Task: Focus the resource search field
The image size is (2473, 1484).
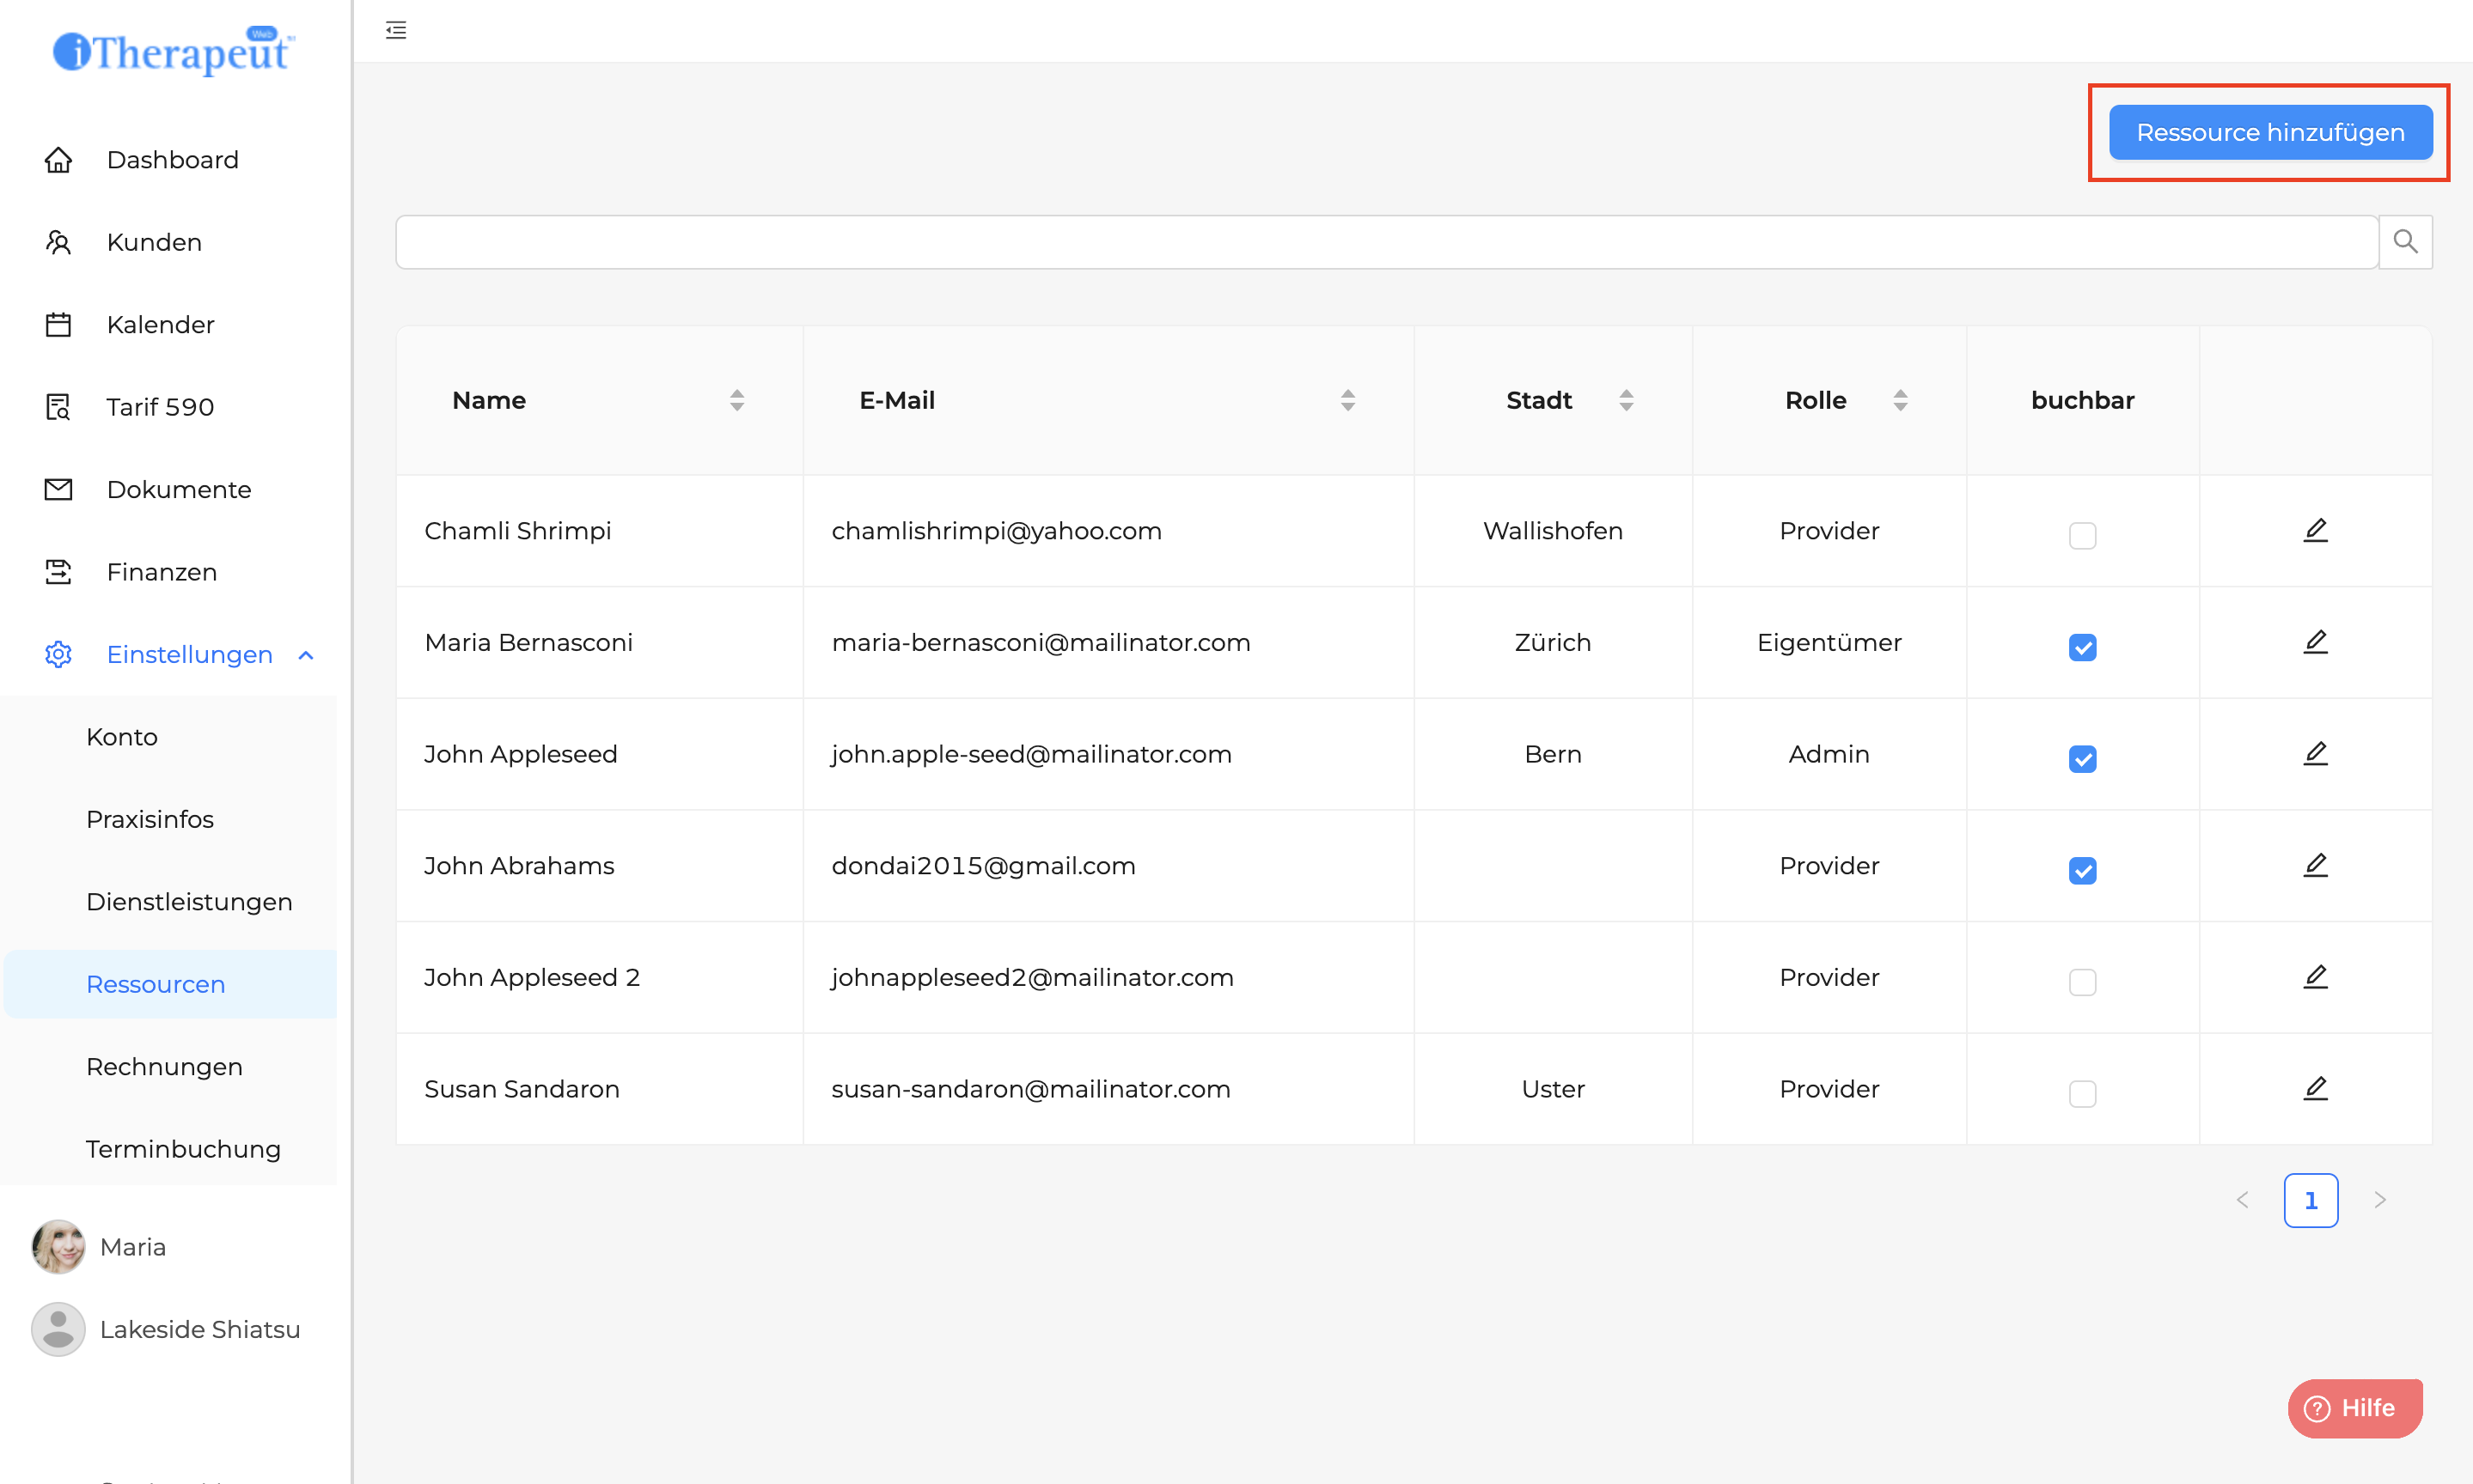Action: coord(1385,242)
